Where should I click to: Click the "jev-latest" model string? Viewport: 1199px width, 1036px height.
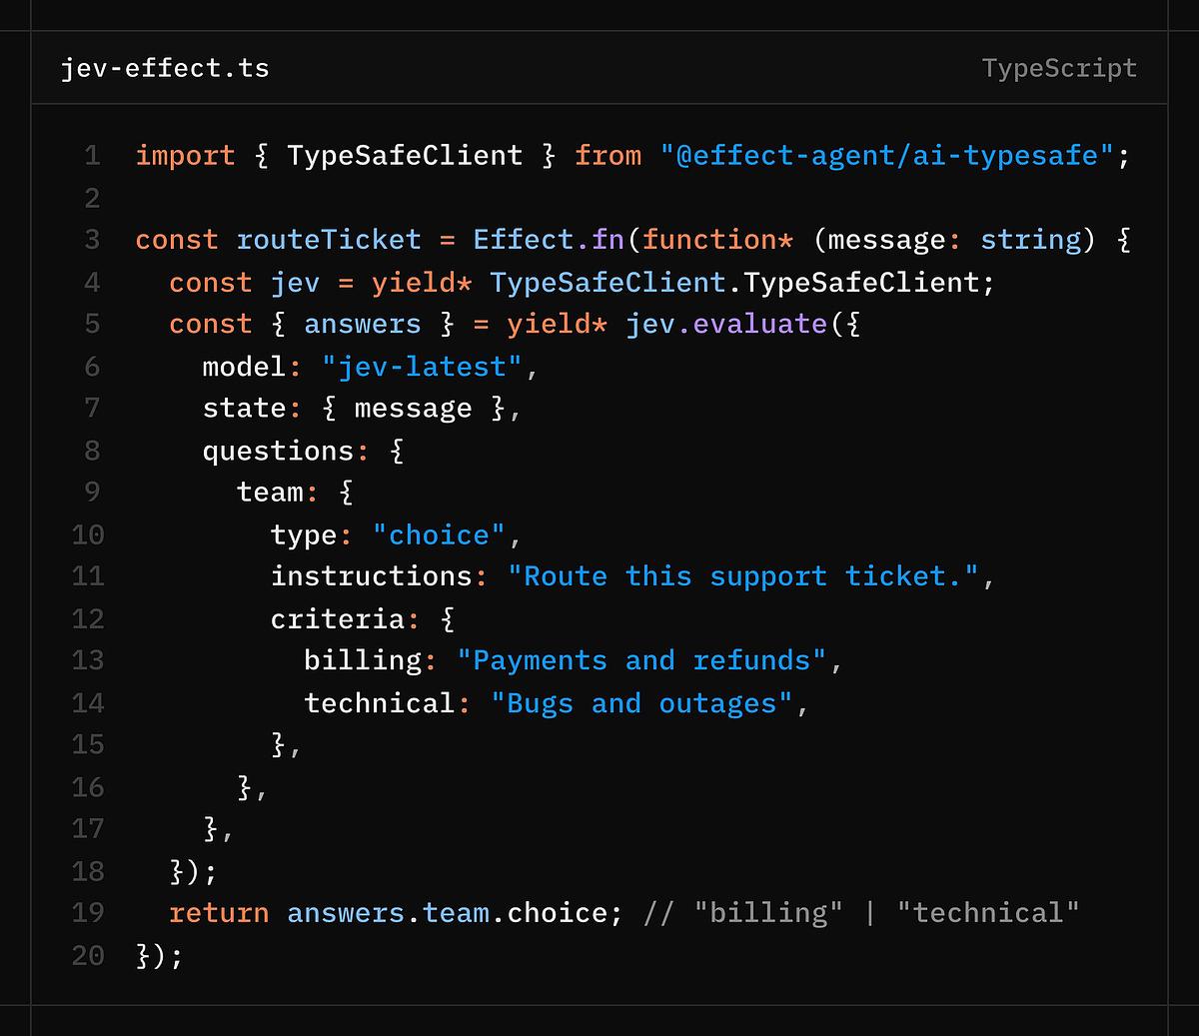coord(423,367)
